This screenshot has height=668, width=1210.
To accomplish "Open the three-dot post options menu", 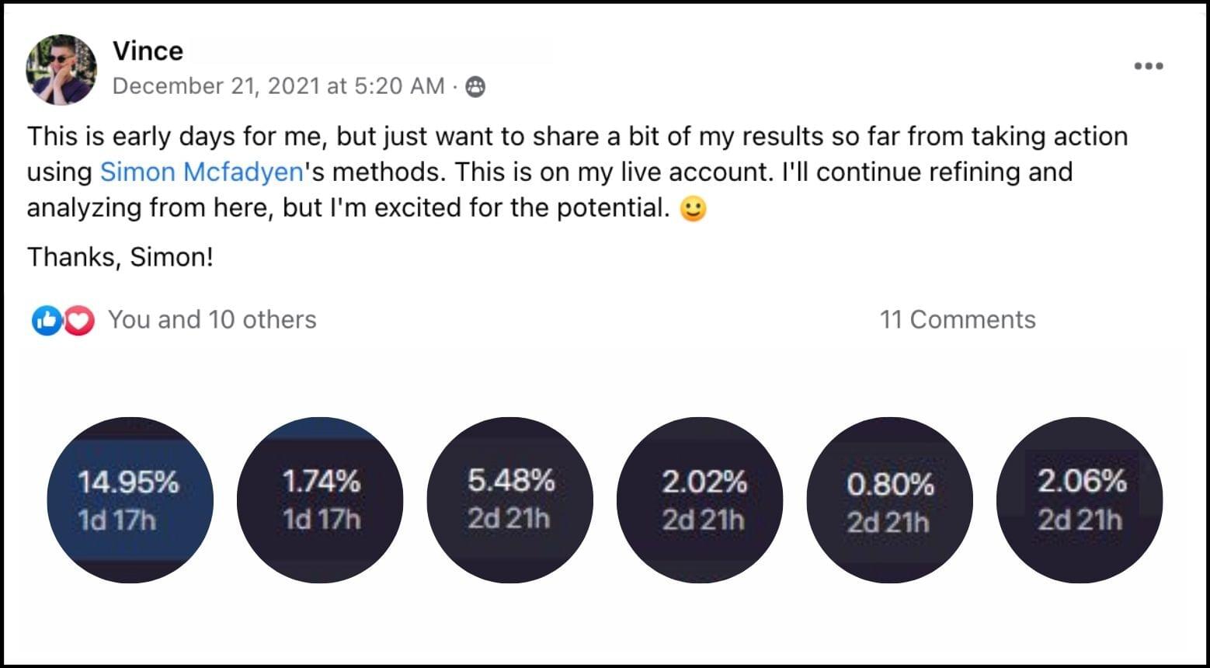I will point(1148,66).
